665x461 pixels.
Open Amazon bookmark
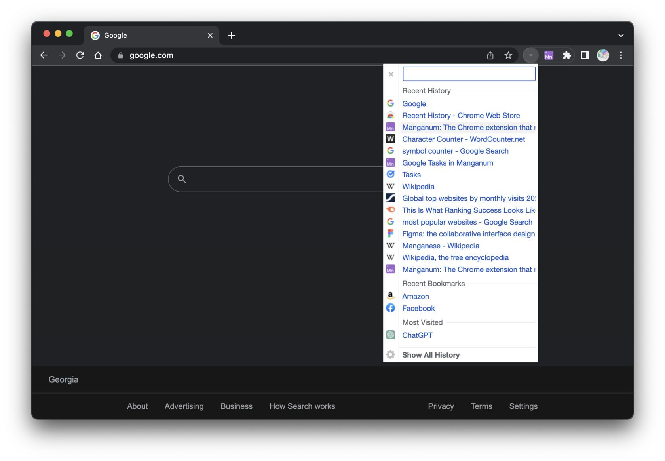(415, 297)
